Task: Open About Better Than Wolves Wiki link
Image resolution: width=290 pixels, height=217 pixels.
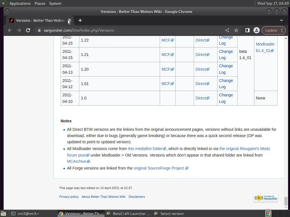Action: click(104, 197)
